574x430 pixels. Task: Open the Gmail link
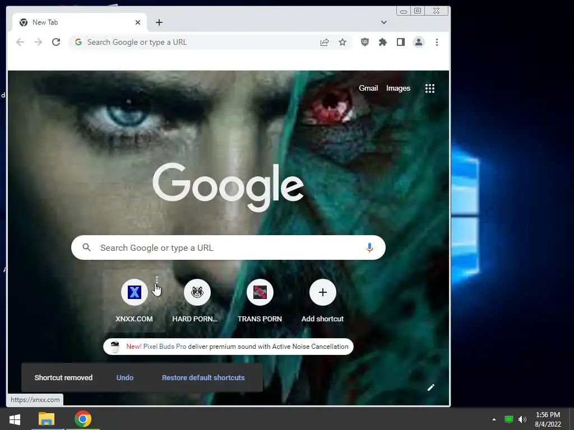[x=368, y=88]
